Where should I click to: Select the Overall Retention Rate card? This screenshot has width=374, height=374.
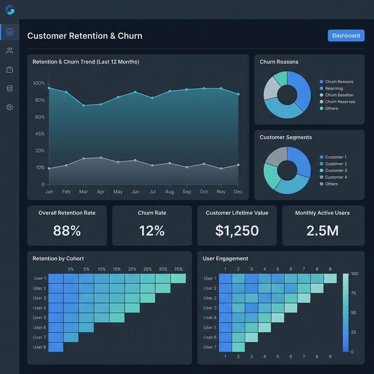[x=67, y=225]
